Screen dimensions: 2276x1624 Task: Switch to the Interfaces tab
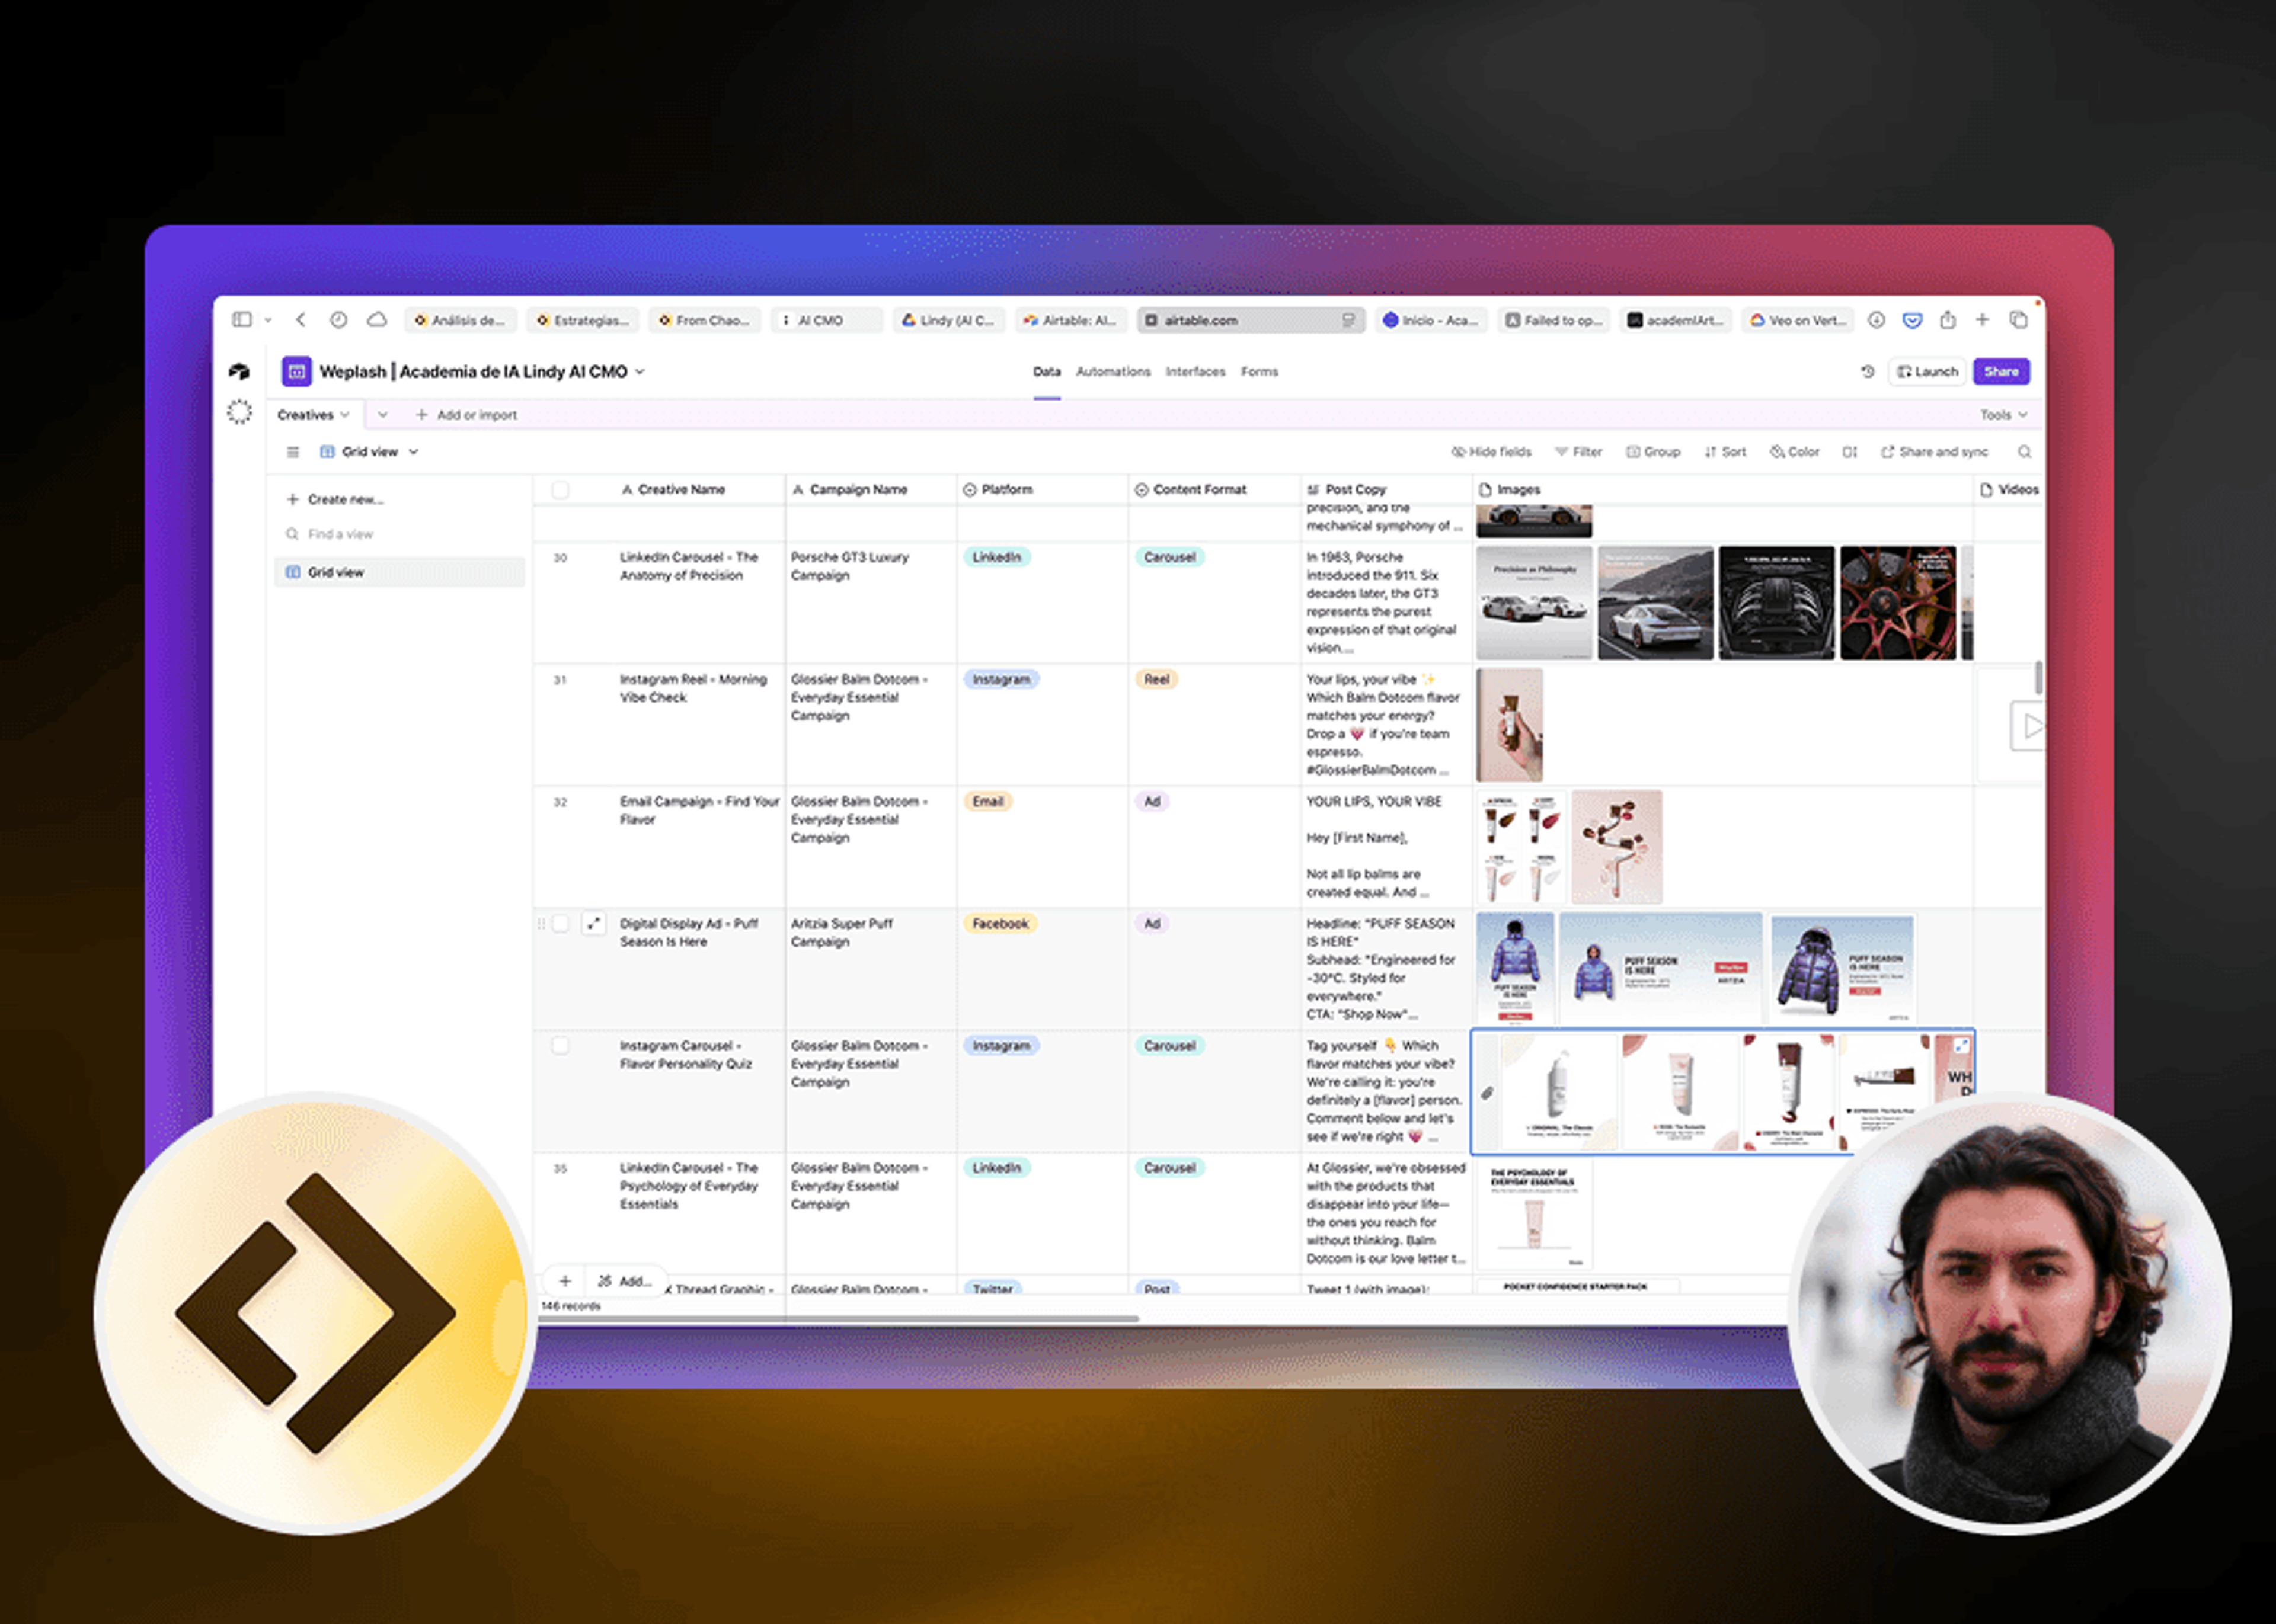click(1194, 372)
